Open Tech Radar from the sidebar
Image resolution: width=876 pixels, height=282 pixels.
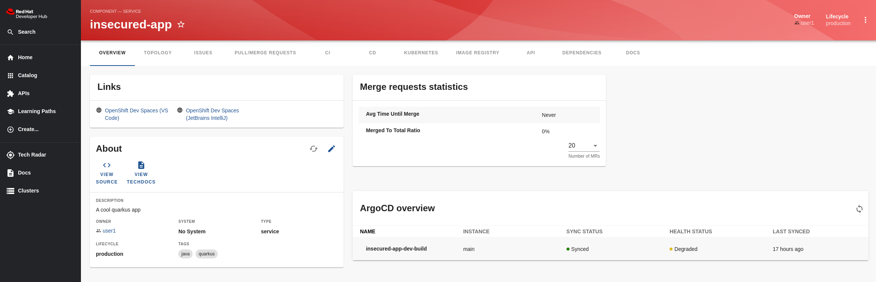[x=32, y=155]
